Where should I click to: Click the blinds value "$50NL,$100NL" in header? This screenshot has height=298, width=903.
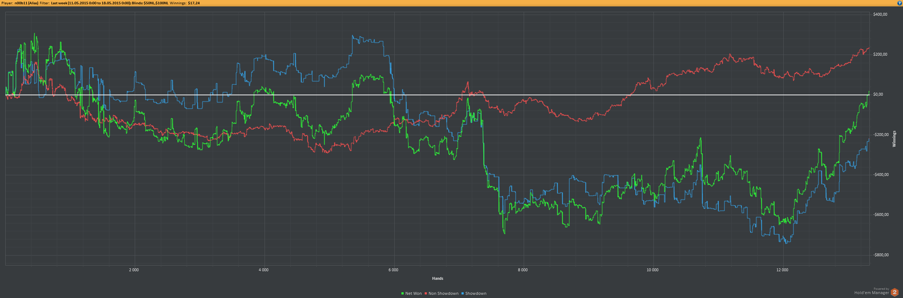[156, 3]
